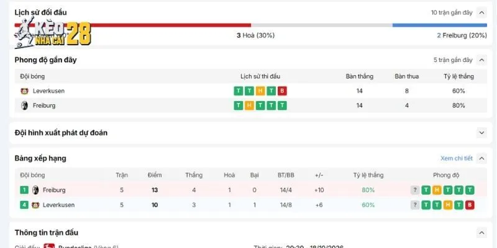
Task: Click rank 4 badge beside Leverkusen
Action: 24,205
